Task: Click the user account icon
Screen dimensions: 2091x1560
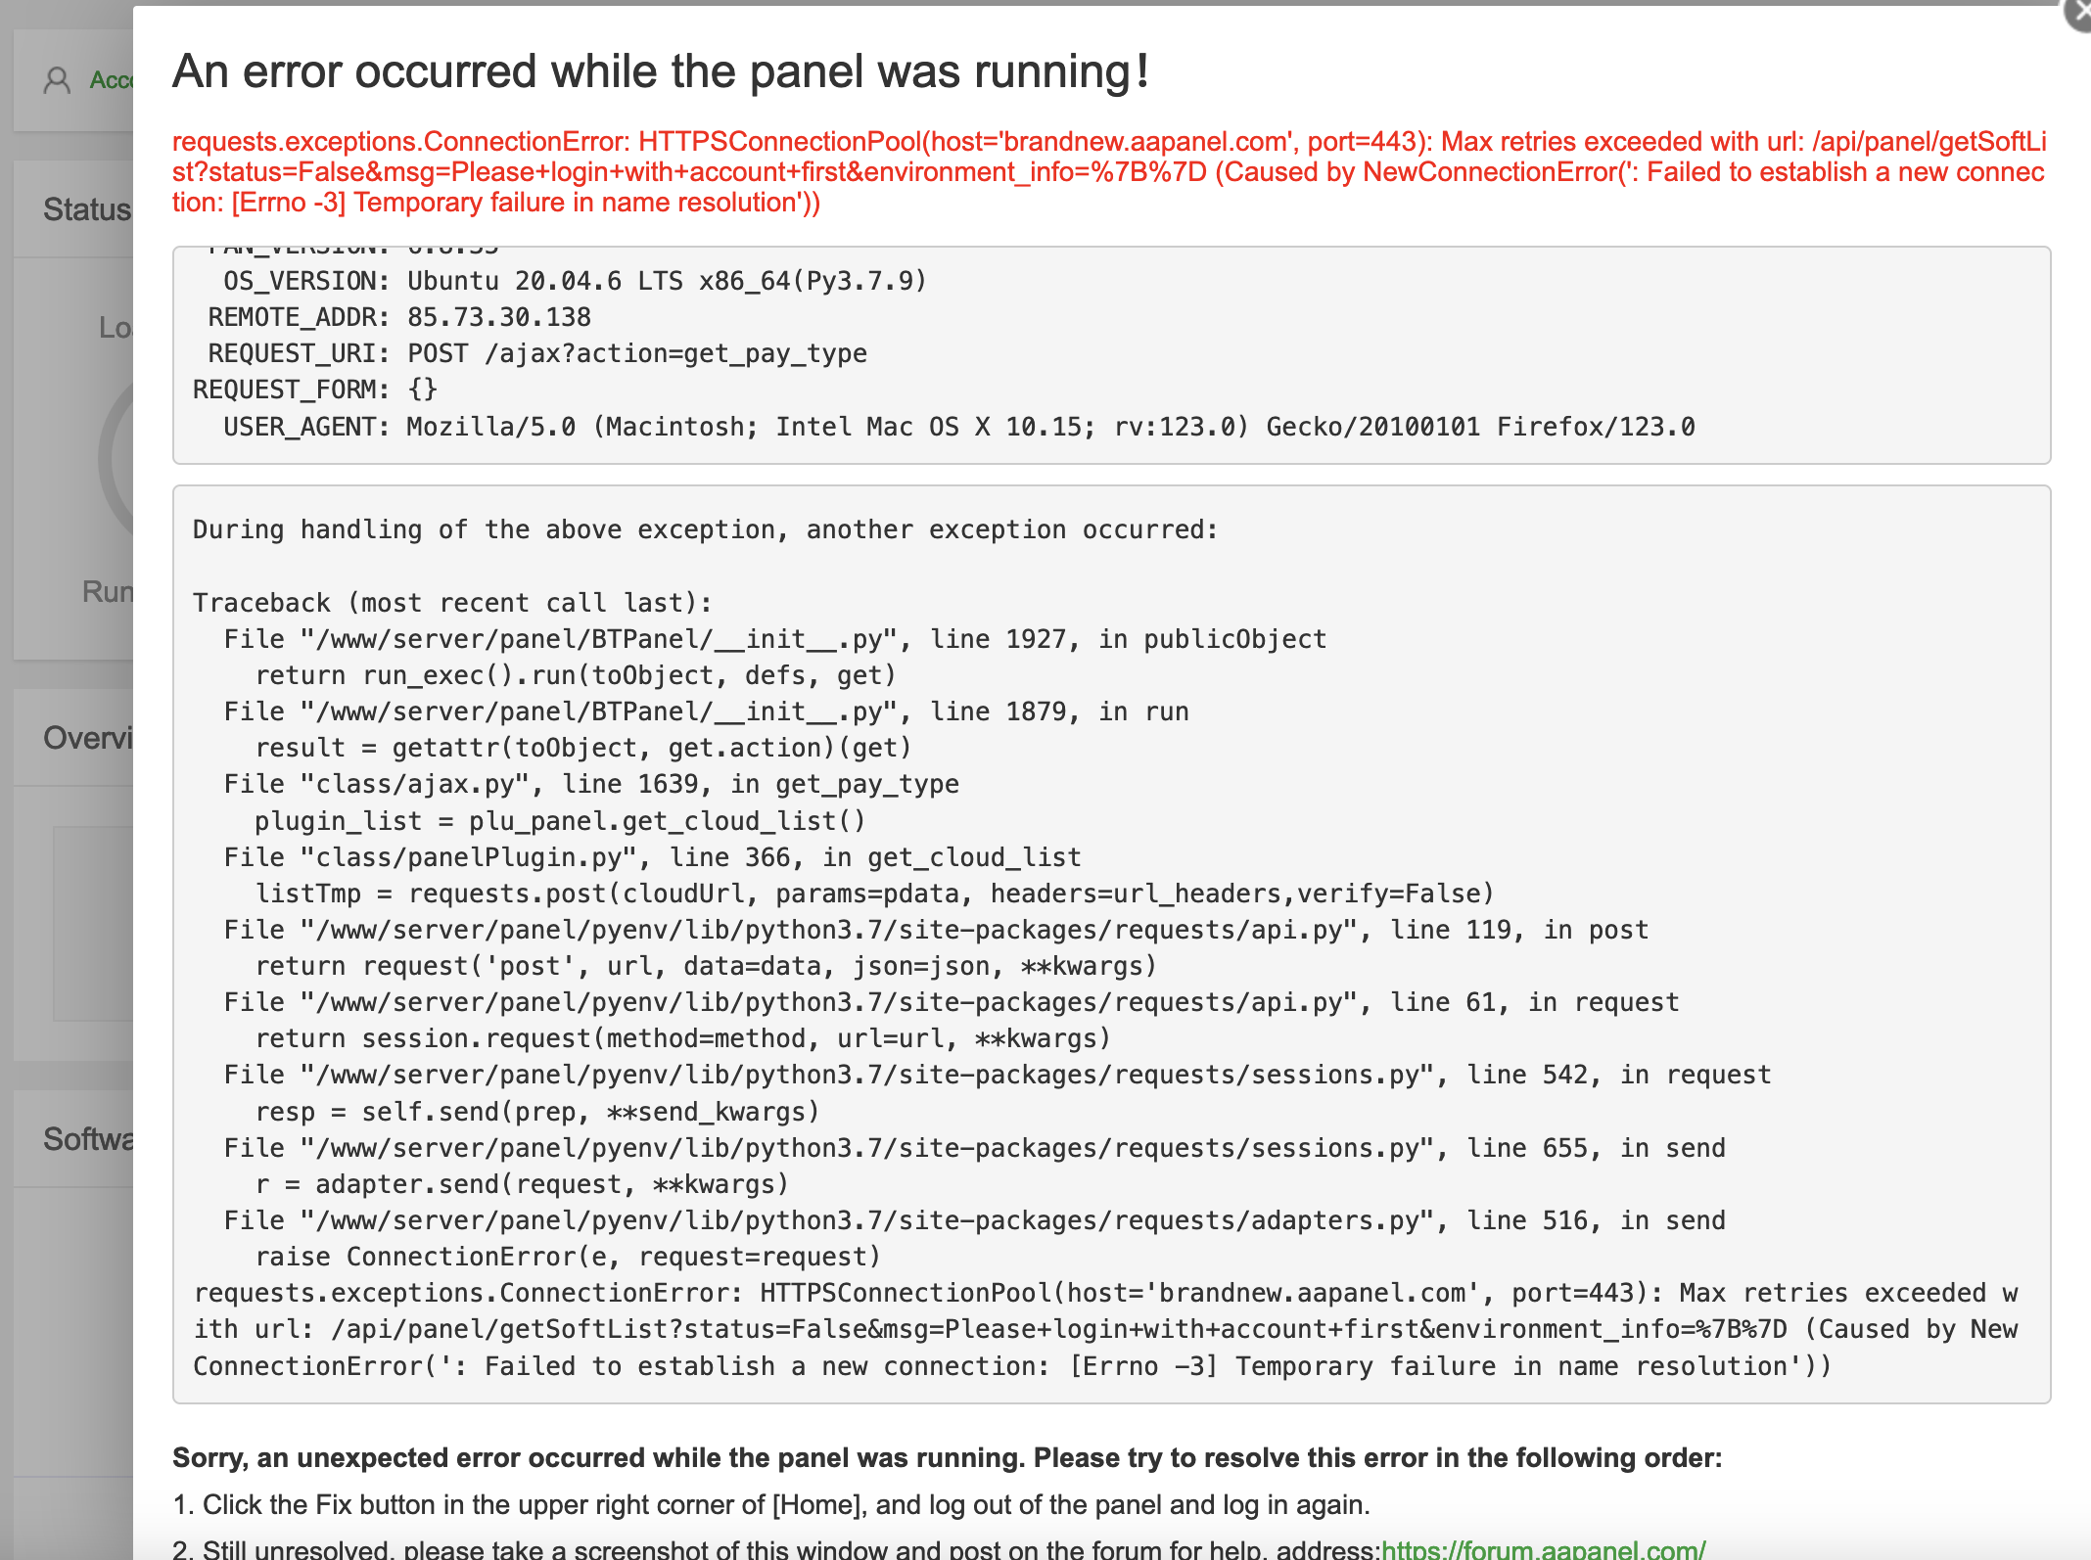Action: point(57,80)
